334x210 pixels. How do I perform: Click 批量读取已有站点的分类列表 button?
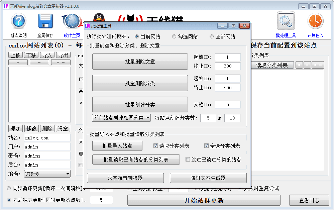[136, 160]
